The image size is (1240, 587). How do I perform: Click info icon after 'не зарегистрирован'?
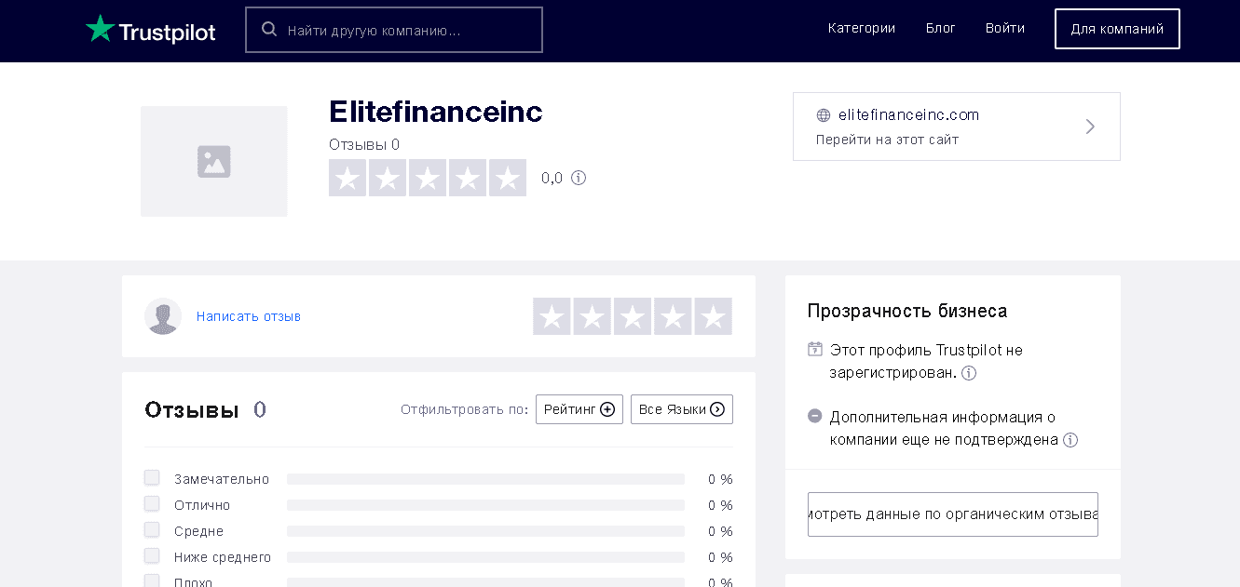(969, 373)
